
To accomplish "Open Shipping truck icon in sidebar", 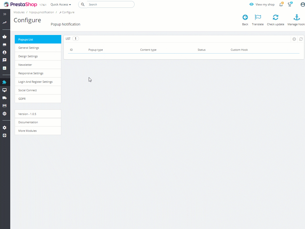I will point(4,98).
